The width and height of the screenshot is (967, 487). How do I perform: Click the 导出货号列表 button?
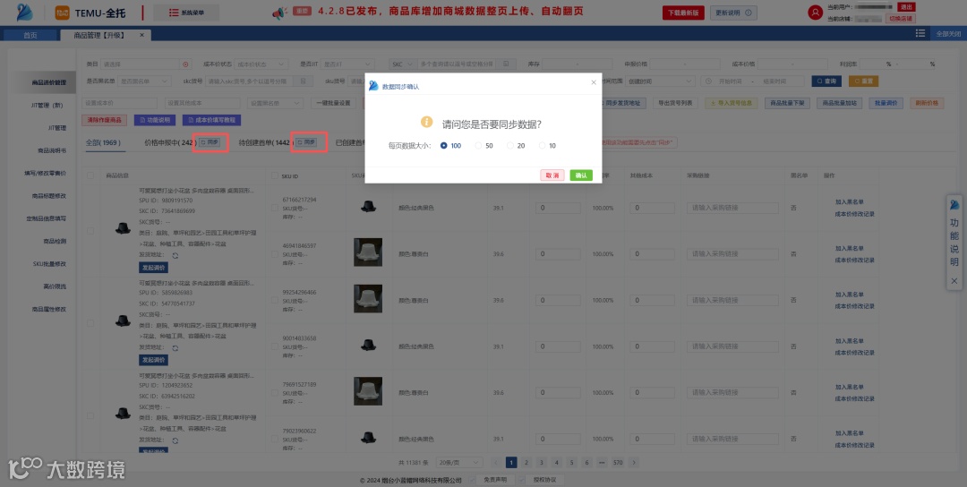click(x=675, y=103)
